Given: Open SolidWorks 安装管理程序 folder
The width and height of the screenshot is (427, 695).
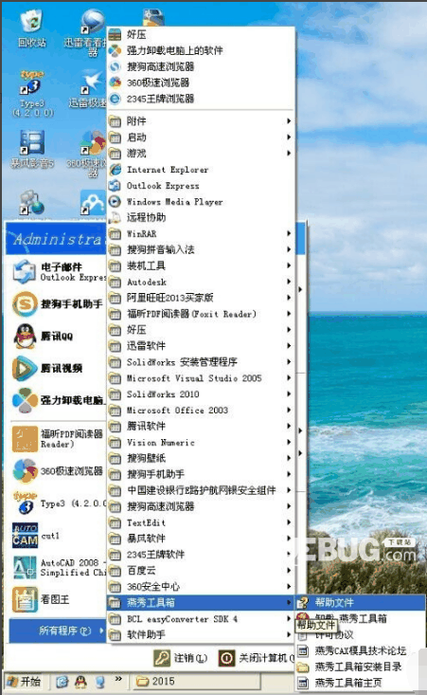Looking at the screenshot, I should (202, 361).
